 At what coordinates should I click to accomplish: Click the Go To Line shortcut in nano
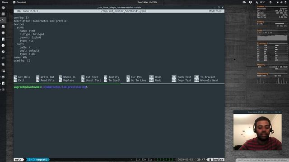[136, 81]
